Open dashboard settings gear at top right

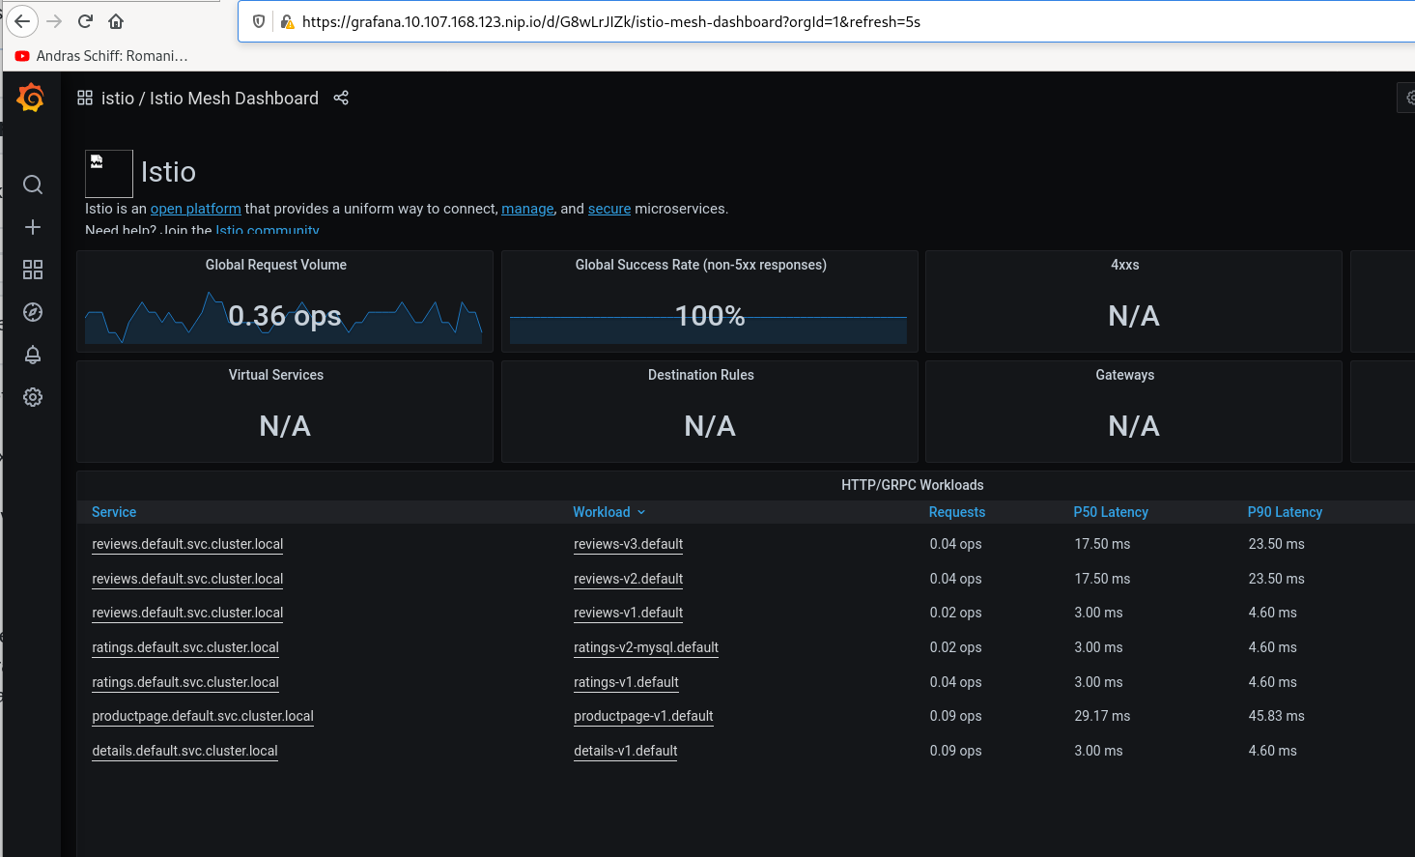coord(1409,98)
